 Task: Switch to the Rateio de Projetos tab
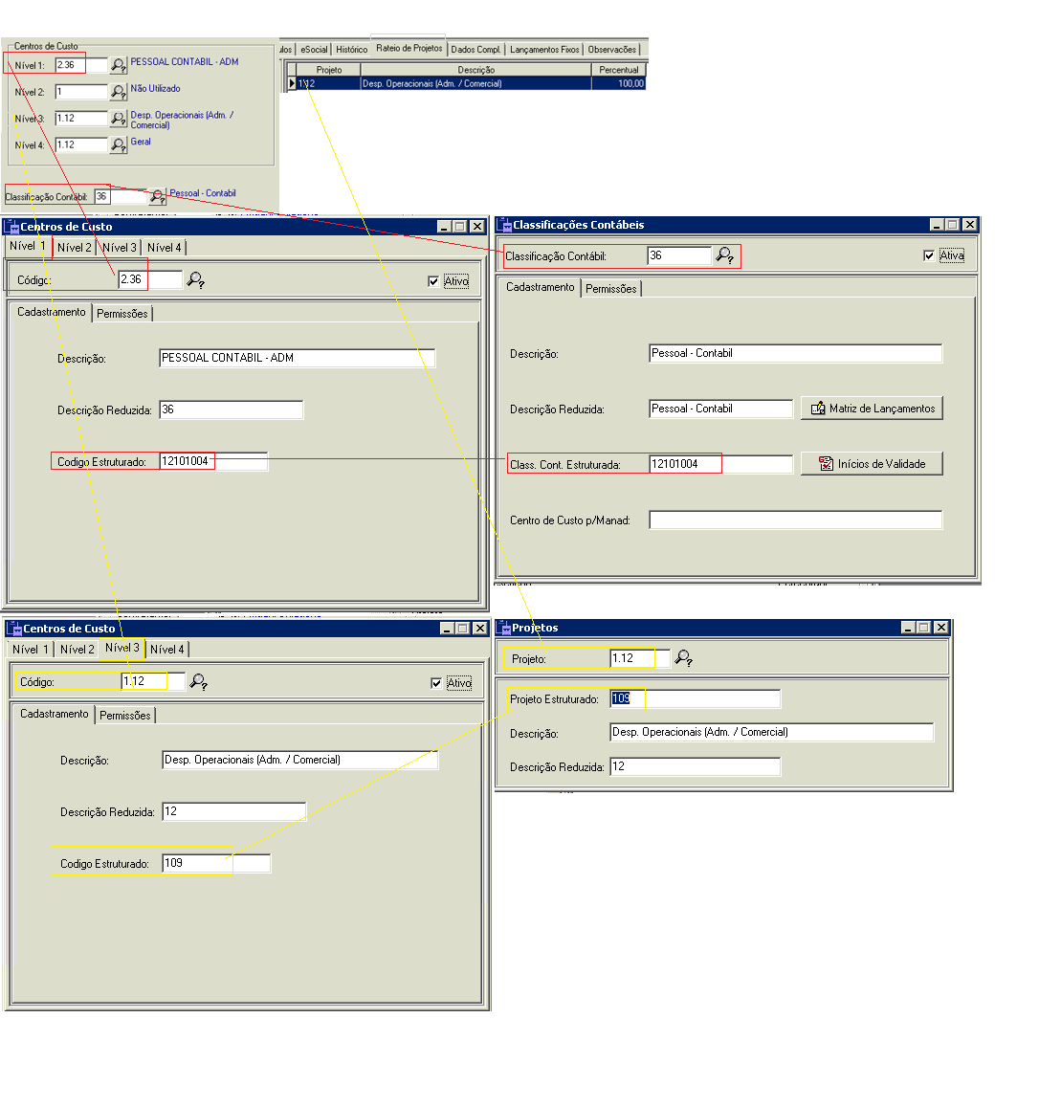[409, 48]
